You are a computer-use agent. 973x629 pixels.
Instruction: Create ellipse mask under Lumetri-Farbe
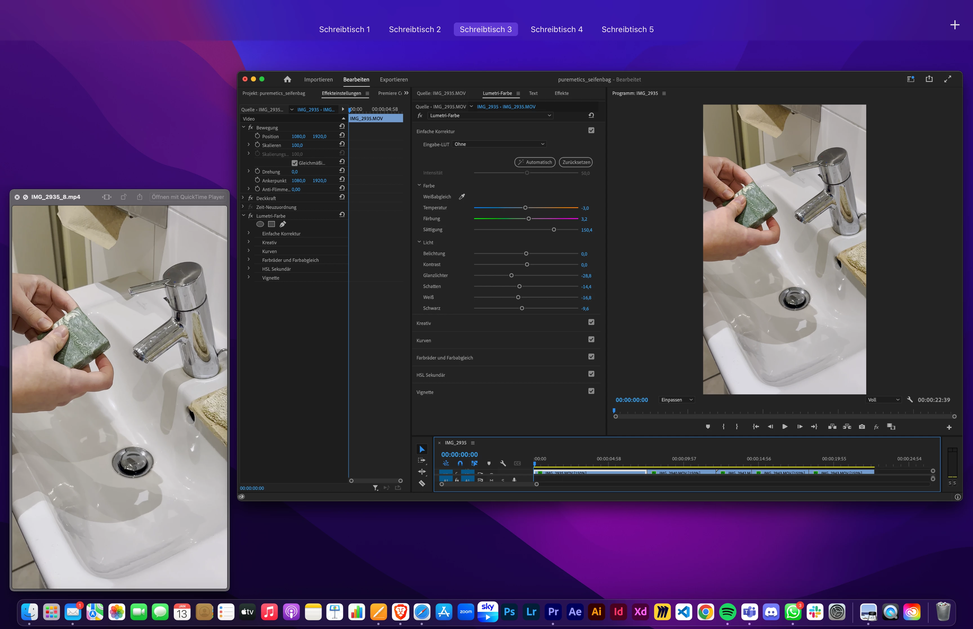260,224
